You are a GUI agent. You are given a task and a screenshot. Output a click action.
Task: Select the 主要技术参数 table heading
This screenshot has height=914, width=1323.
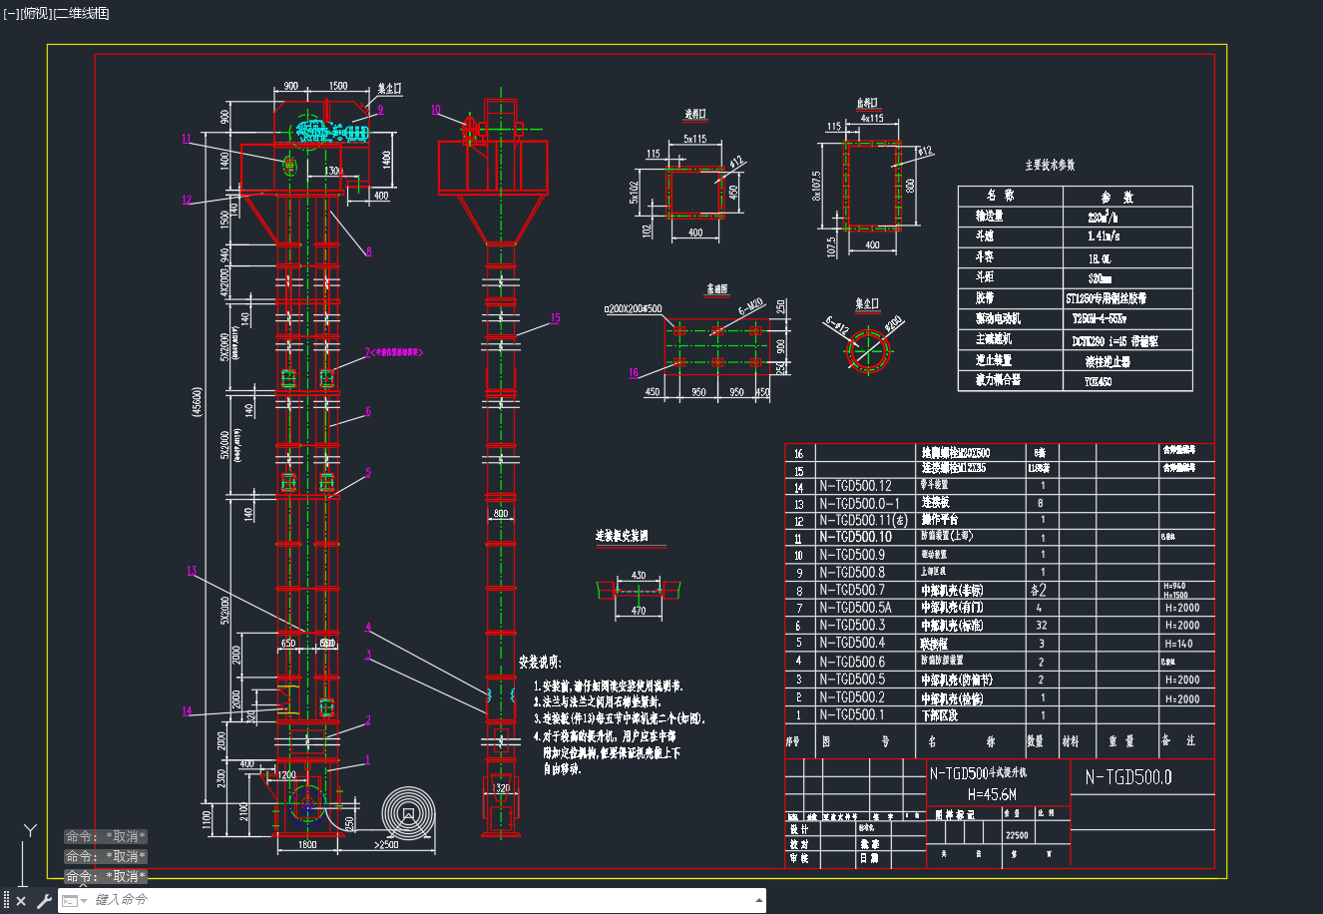1050,166
